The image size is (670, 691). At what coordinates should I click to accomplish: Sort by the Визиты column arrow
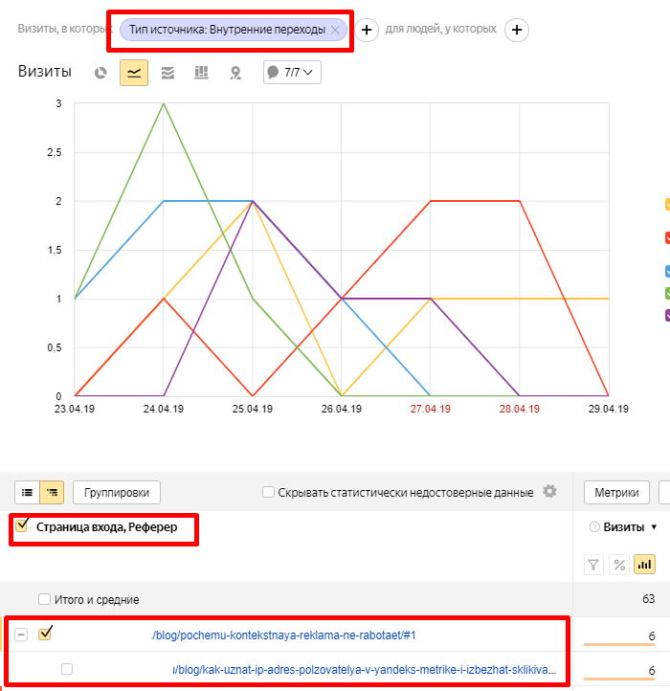pyautogui.click(x=654, y=527)
